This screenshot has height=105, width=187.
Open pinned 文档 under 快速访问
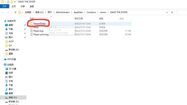point(11,33)
